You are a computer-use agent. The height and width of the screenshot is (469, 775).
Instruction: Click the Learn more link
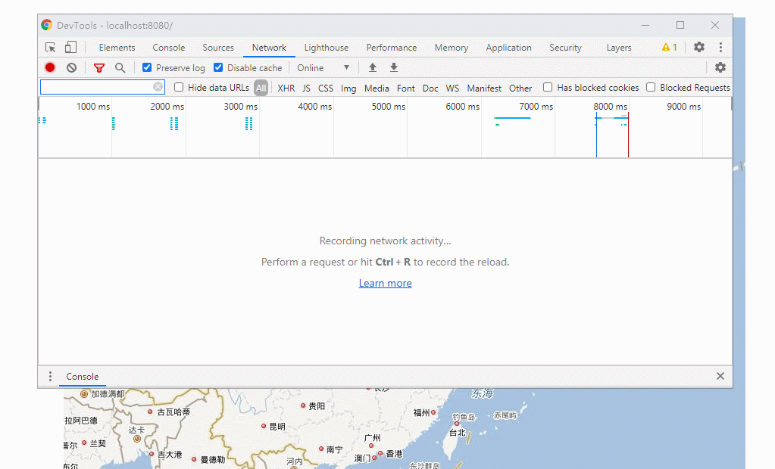pos(385,283)
